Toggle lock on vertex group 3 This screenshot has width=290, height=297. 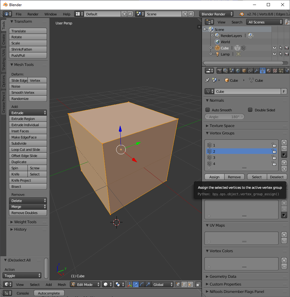coord(274,157)
